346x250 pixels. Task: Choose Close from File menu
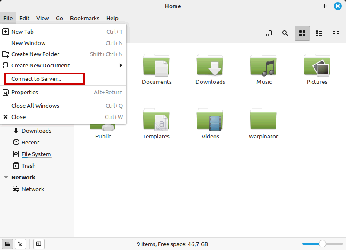point(63,117)
